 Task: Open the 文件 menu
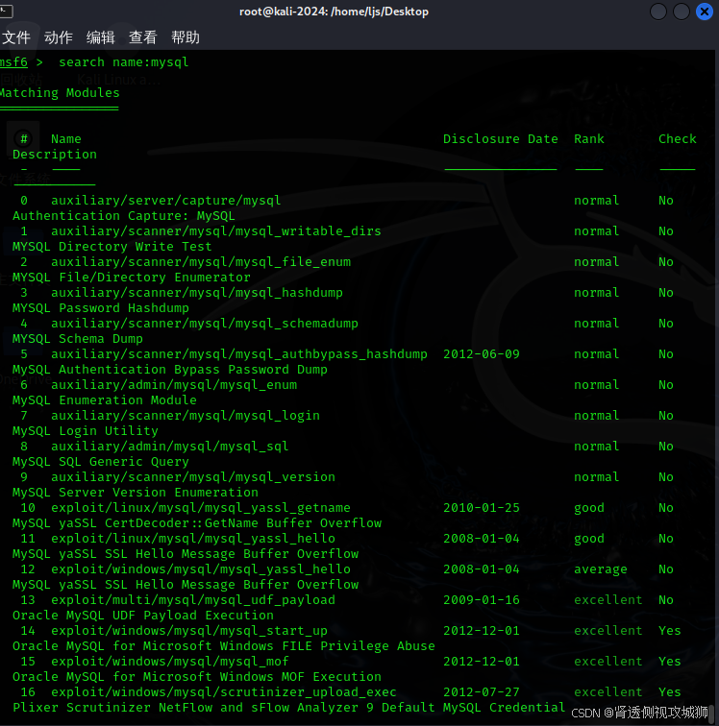click(15, 37)
